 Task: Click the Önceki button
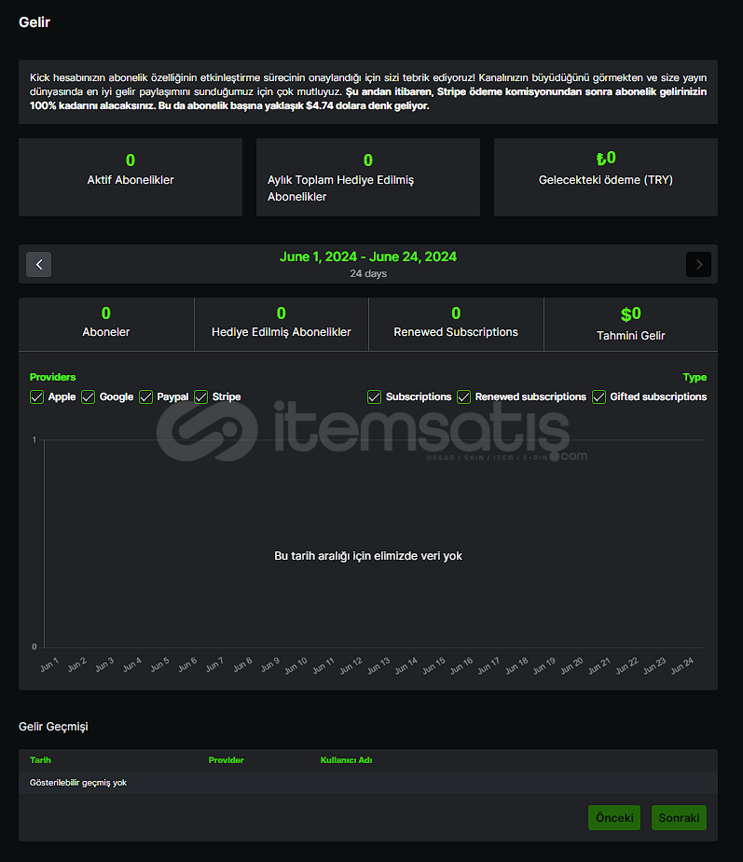coord(614,817)
